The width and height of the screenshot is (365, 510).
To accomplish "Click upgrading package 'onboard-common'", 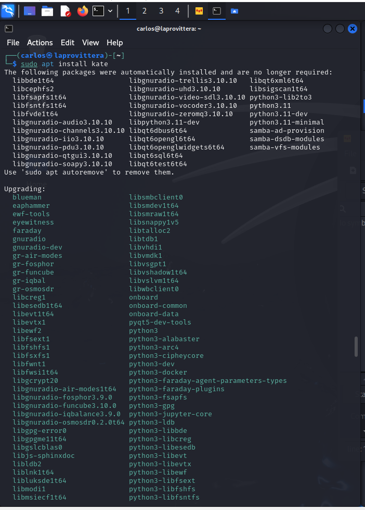I will pyautogui.click(x=158, y=305).
